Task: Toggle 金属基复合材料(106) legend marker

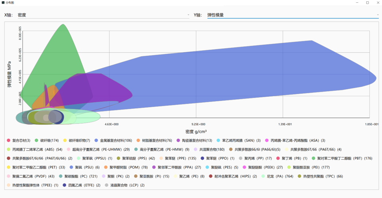Action: [x=96, y=141]
